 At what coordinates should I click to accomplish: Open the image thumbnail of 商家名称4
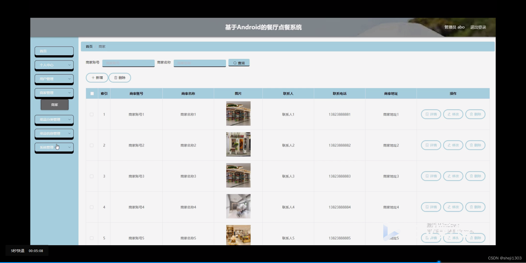[x=238, y=206]
